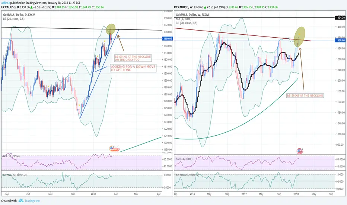Click the US flag event icon on daily chart
Image resolution: width=347 pixels, height=205 pixels.
[x=114, y=148]
